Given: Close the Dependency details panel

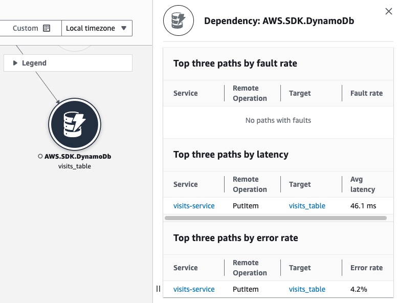Looking at the screenshot, I should (389, 12).
